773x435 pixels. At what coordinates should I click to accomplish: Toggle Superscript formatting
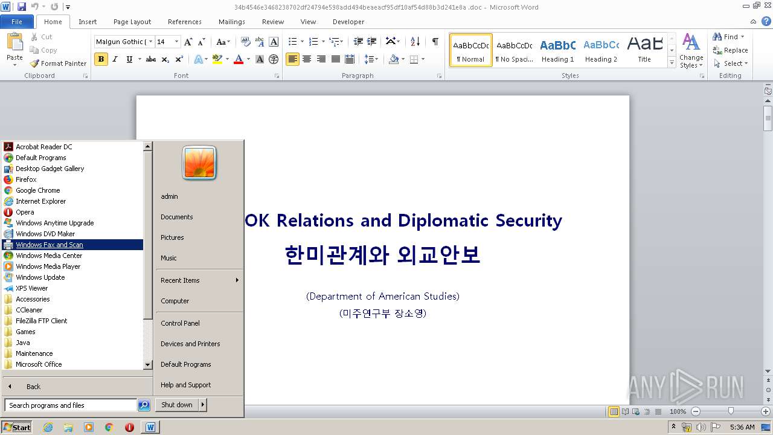[x=179, y=59]
